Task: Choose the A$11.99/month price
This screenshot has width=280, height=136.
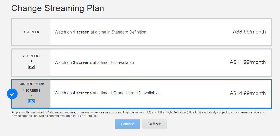Action: click(247, 62)
